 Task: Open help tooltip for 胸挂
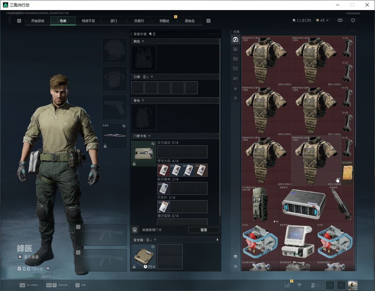coord(143,41)
